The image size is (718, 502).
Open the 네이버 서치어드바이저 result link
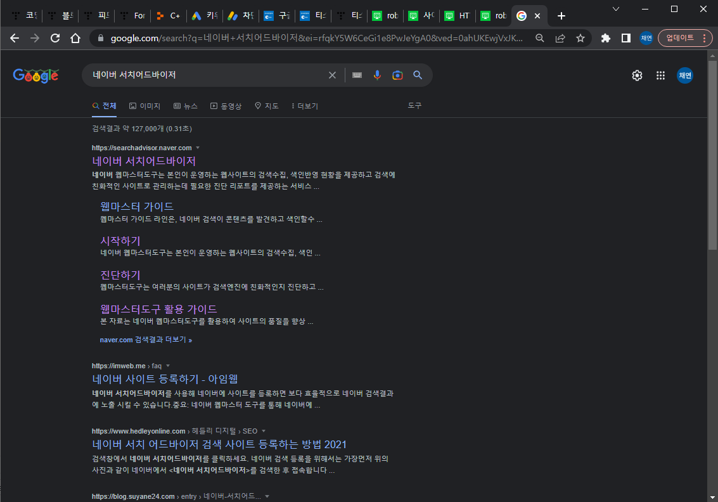pos(144,161)
